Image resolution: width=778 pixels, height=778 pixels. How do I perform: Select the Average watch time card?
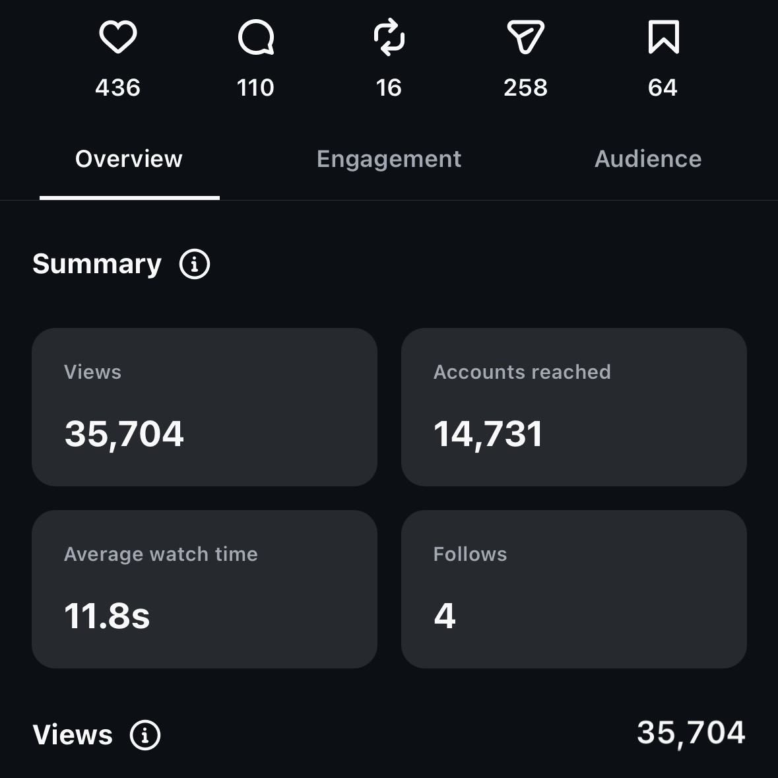coord(205,589)
